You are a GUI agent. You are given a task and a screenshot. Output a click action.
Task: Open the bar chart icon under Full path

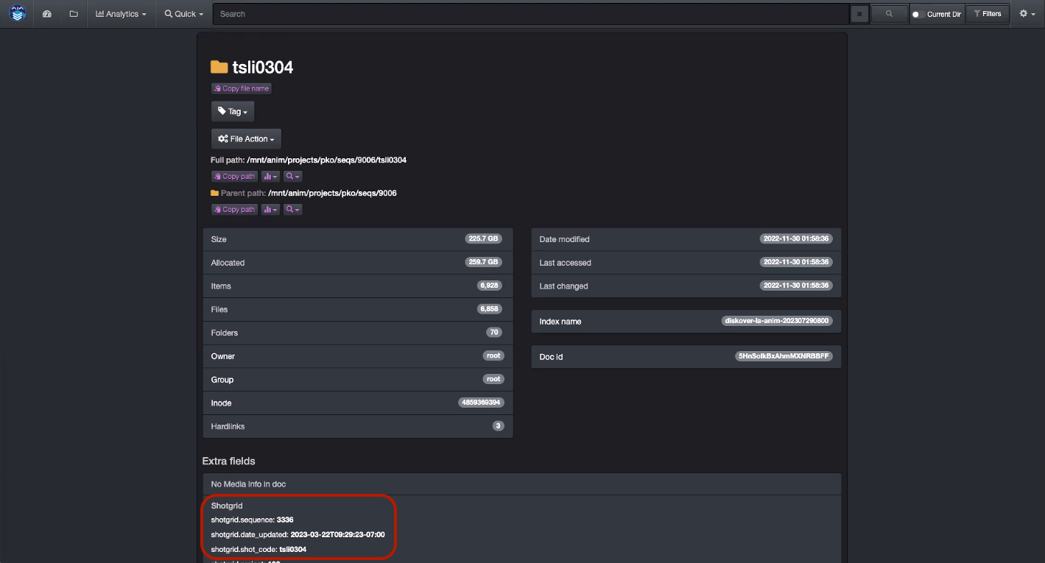point(270,176)
